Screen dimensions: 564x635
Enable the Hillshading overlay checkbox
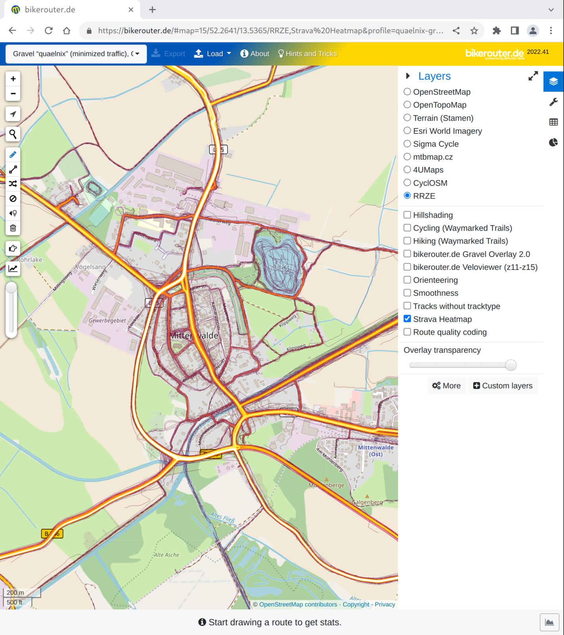tap(407, 215)
